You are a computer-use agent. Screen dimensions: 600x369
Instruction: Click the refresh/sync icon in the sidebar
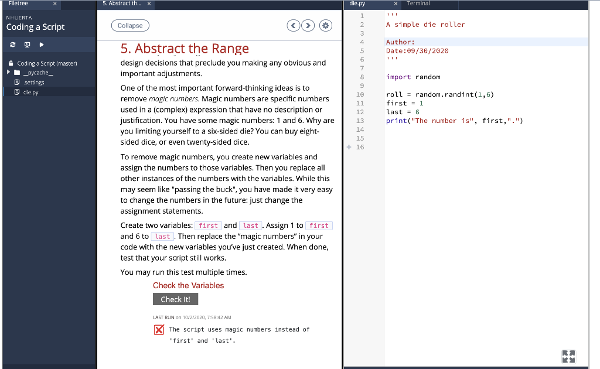[x=12, y=45]
